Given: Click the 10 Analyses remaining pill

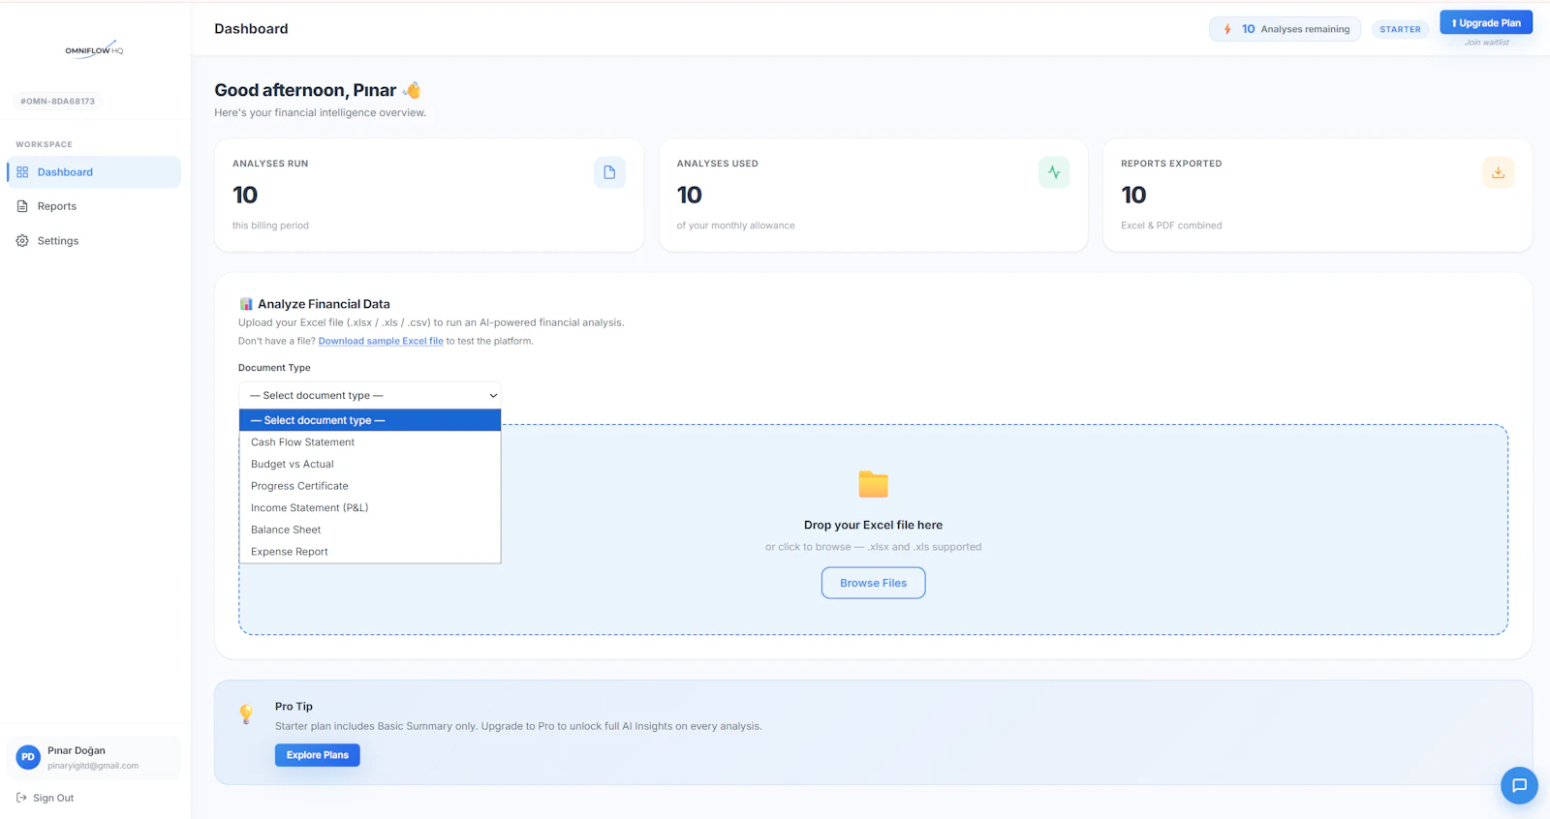Looking at the screenshot, I should pyautogui.click(x=1285, y=29).
